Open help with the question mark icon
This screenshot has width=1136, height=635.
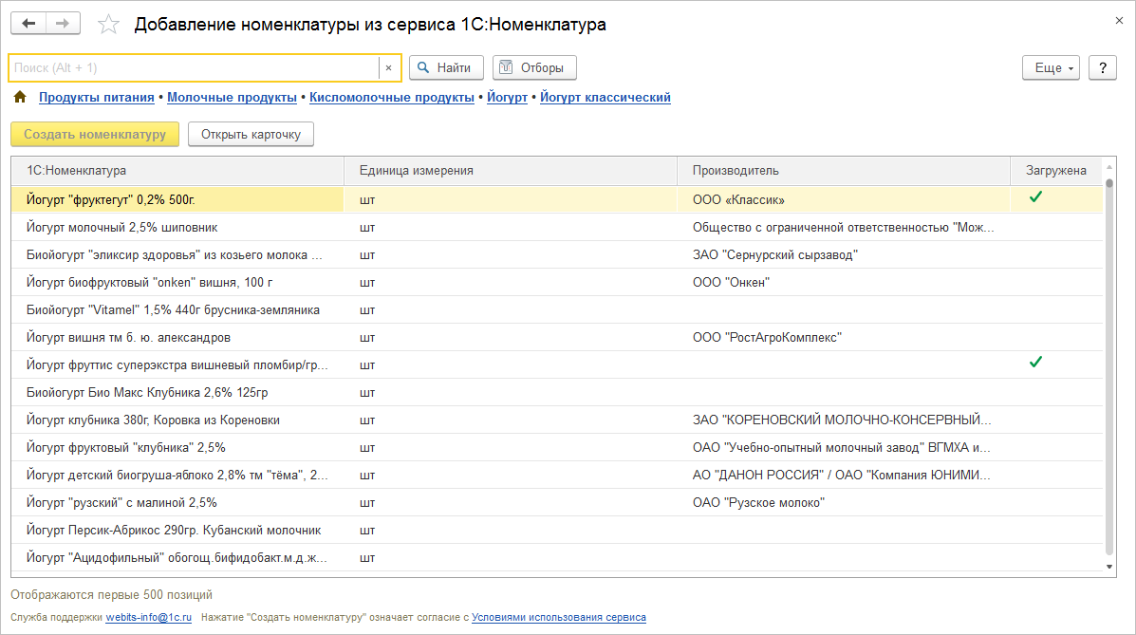coord(1102,67)
